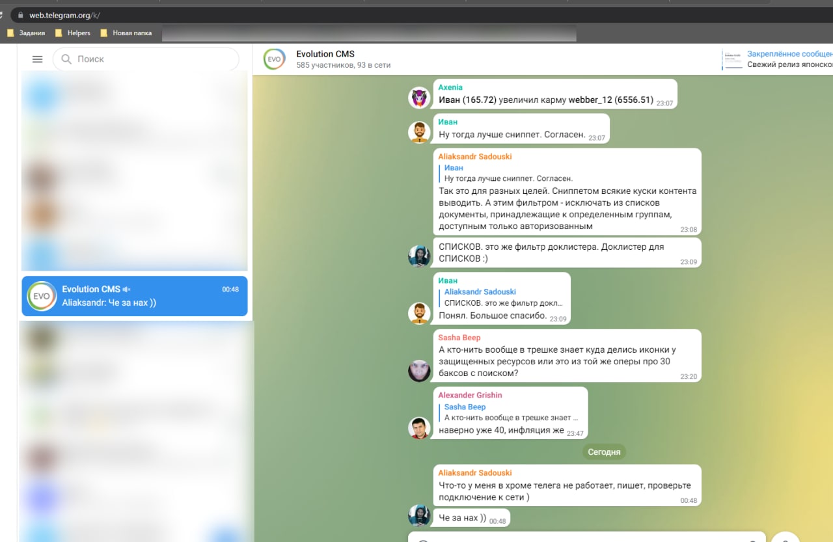The image size is (833, 542).
Task: Click the 00:48 time in the chat list
Action: pyautogui.click(x=230, y=290)
